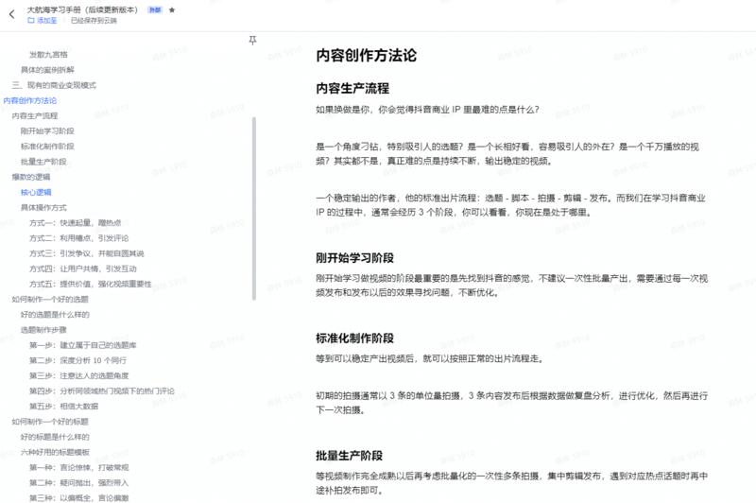Go to 批量生产阶段 in the outline panel

(x=43, y=162)
